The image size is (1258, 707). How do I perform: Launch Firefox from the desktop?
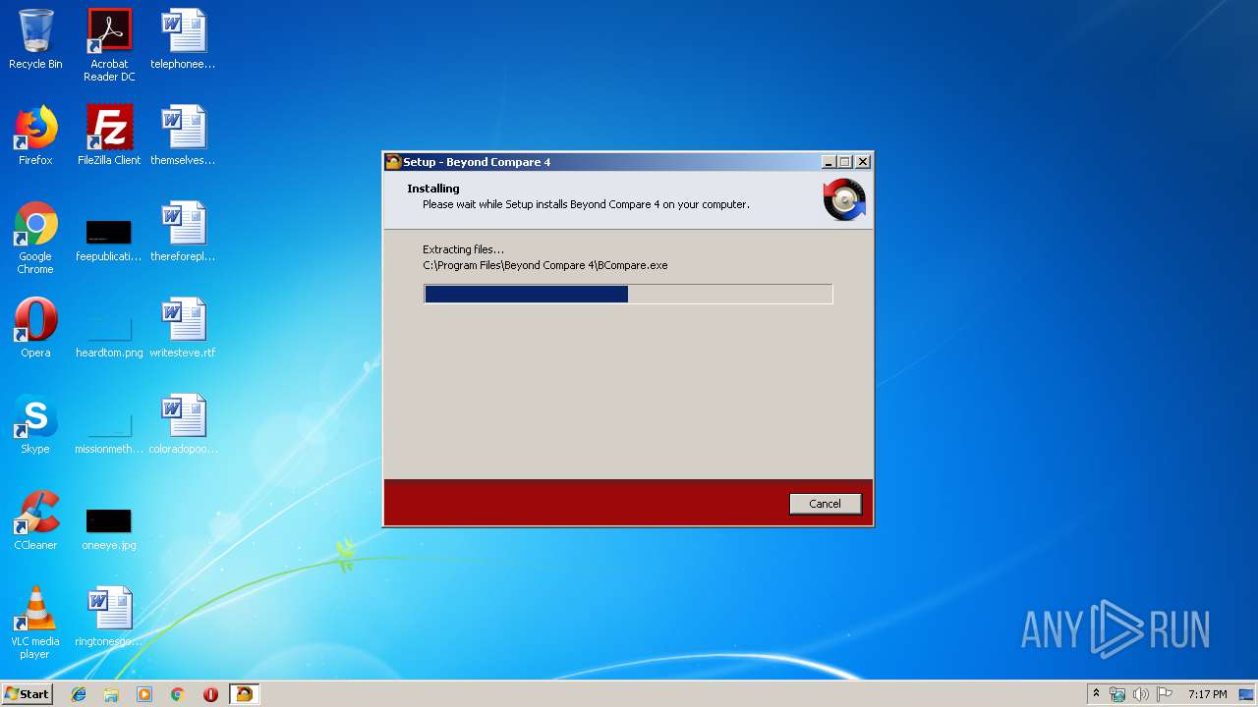click(x=35, y=136)
